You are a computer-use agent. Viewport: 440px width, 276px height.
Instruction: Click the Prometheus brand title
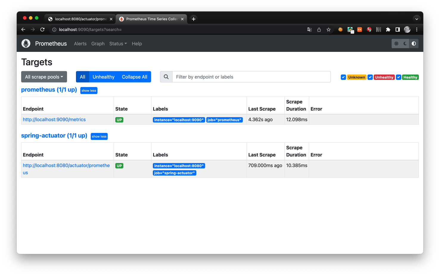point(51,44)
